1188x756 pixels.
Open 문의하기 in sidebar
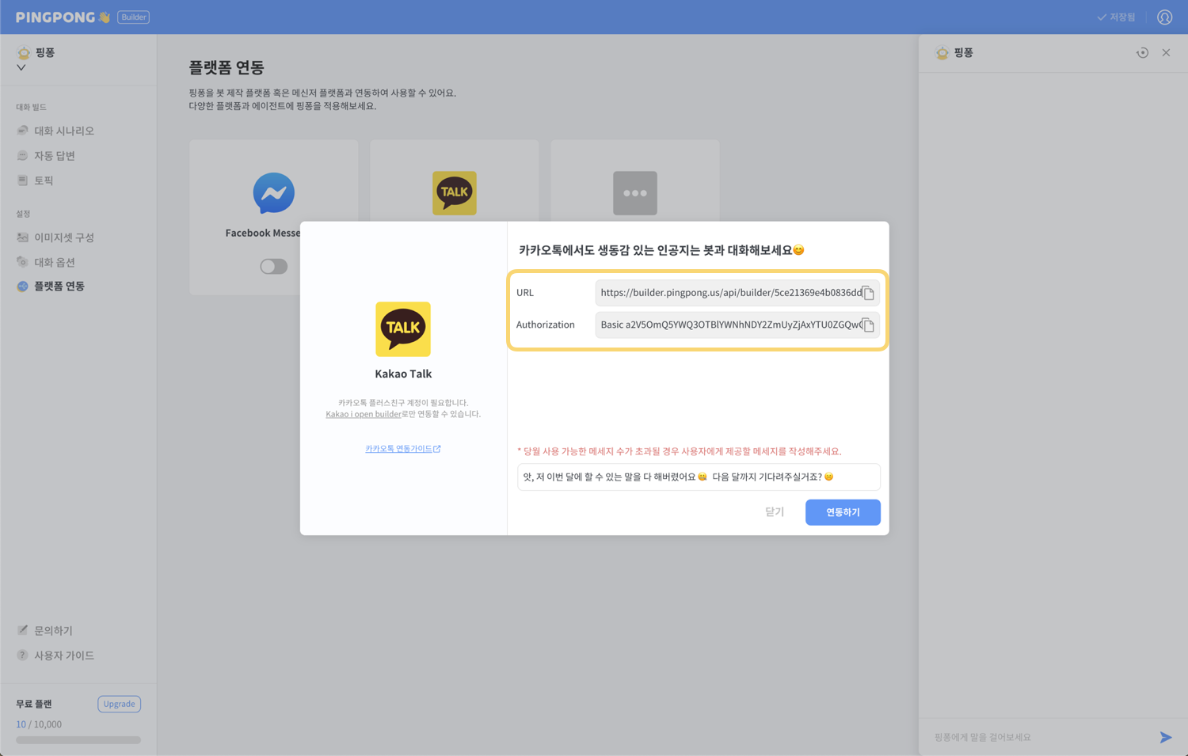point(53,631)
